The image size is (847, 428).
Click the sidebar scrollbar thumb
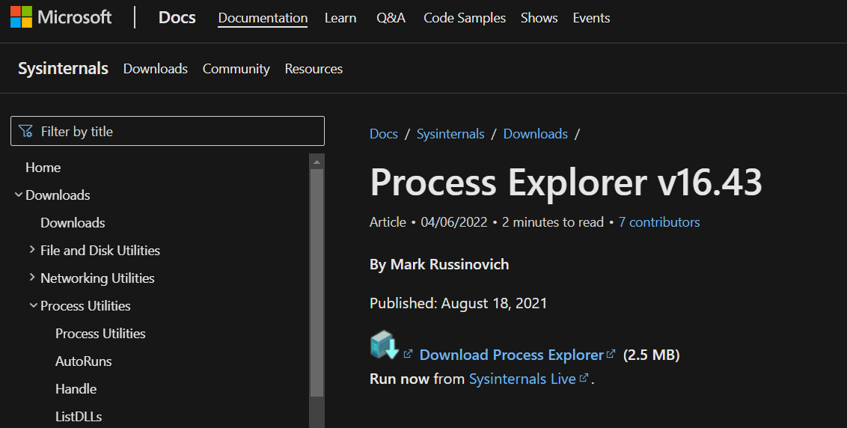click(x=317, y=283)
